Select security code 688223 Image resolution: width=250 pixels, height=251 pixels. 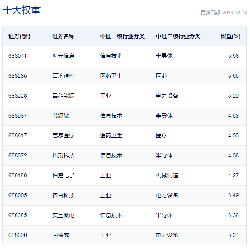18,96
